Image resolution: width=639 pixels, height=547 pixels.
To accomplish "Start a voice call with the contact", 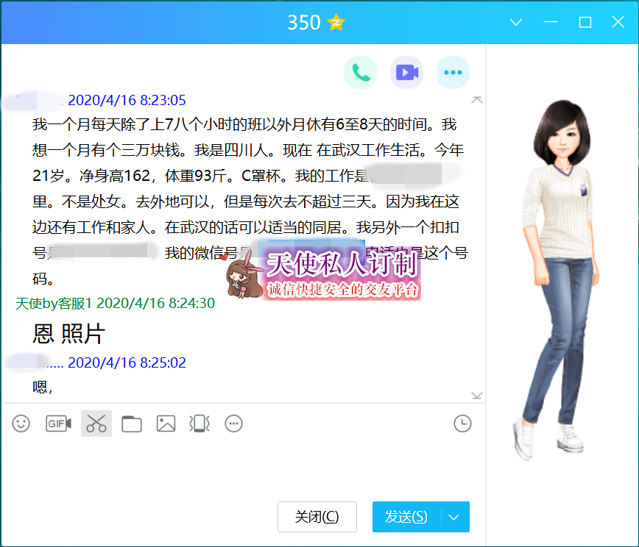I will coord(360,72).
